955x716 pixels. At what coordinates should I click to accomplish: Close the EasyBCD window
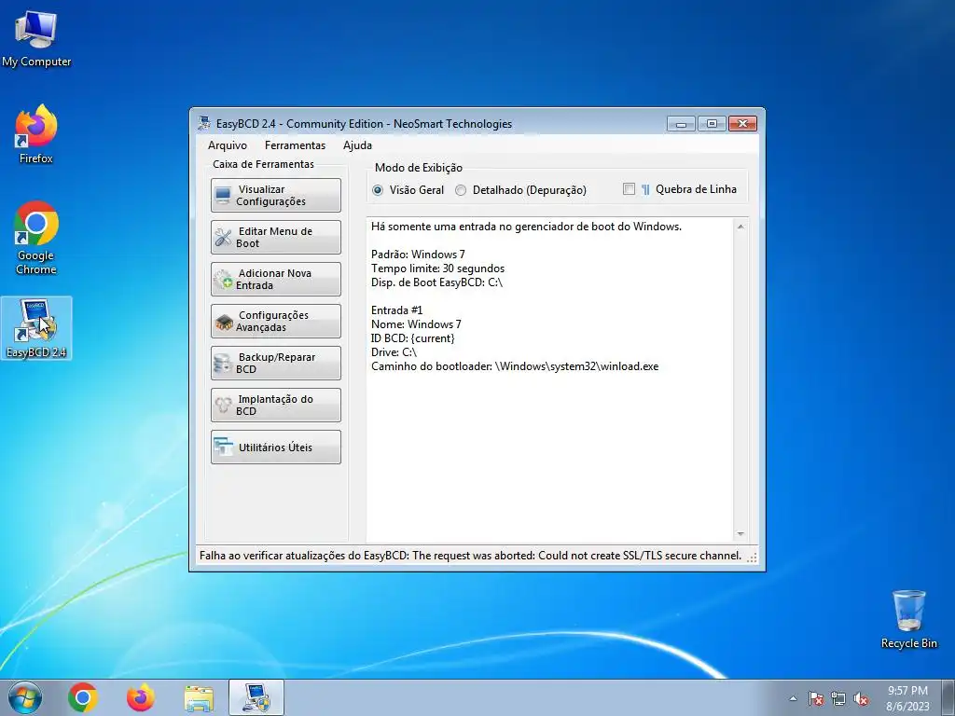742,124
